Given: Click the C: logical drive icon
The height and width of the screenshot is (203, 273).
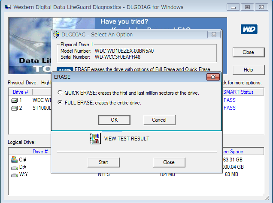Looking at the screenshot, I should [x=15, y=159].
